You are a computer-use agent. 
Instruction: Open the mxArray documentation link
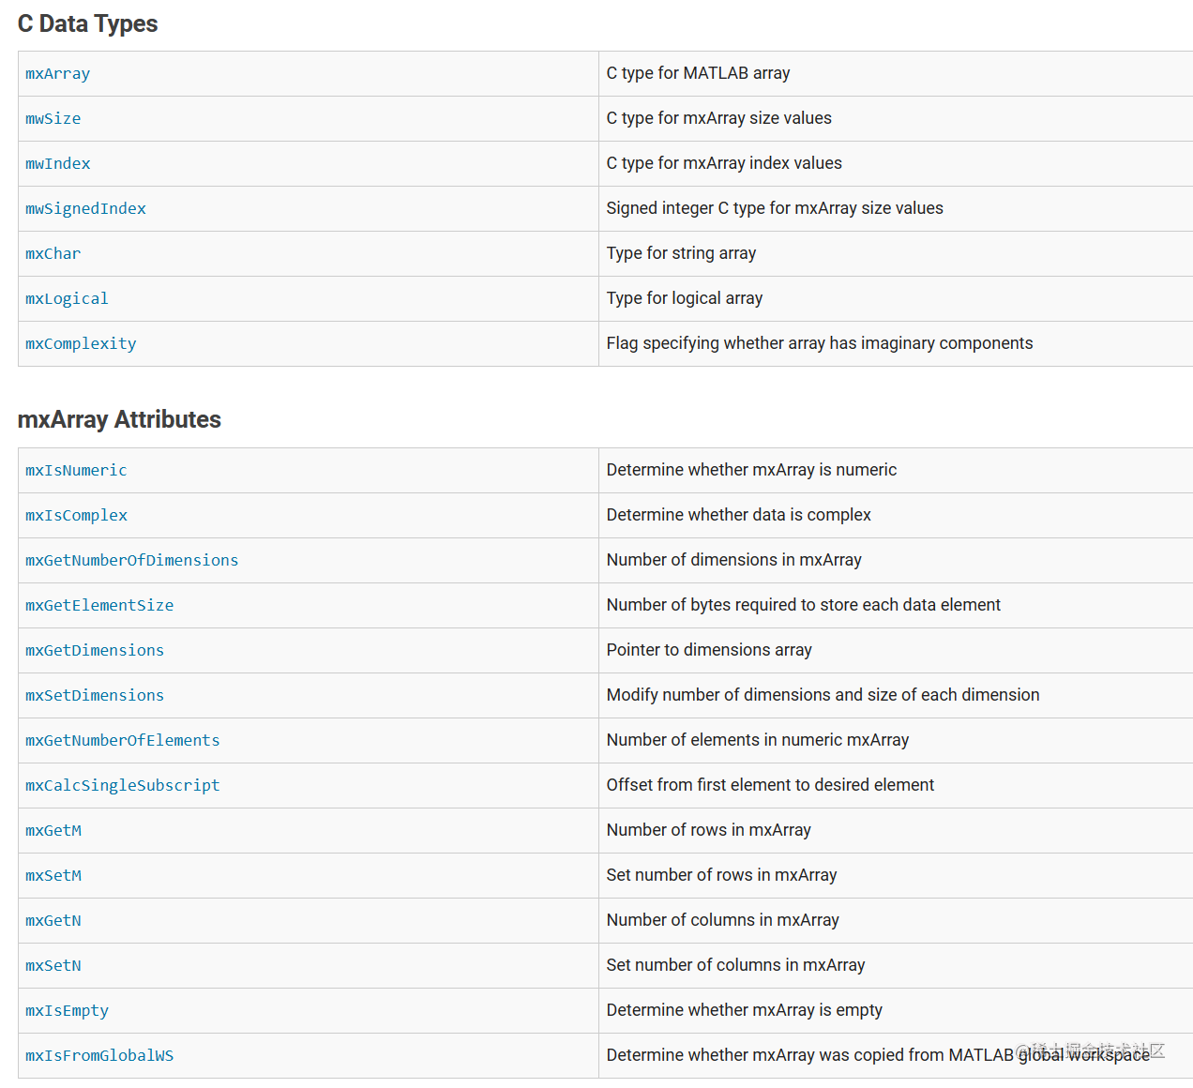pos(58,74)
